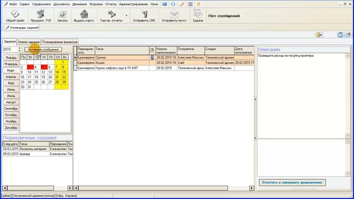Viewport: 354px width, 199px height.
Task: Click the Выдать карту toolbar icon
Action: [84, 16]
